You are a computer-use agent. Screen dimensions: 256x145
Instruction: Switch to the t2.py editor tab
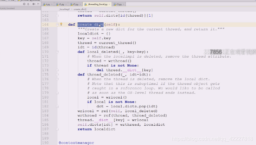point(76,4)
